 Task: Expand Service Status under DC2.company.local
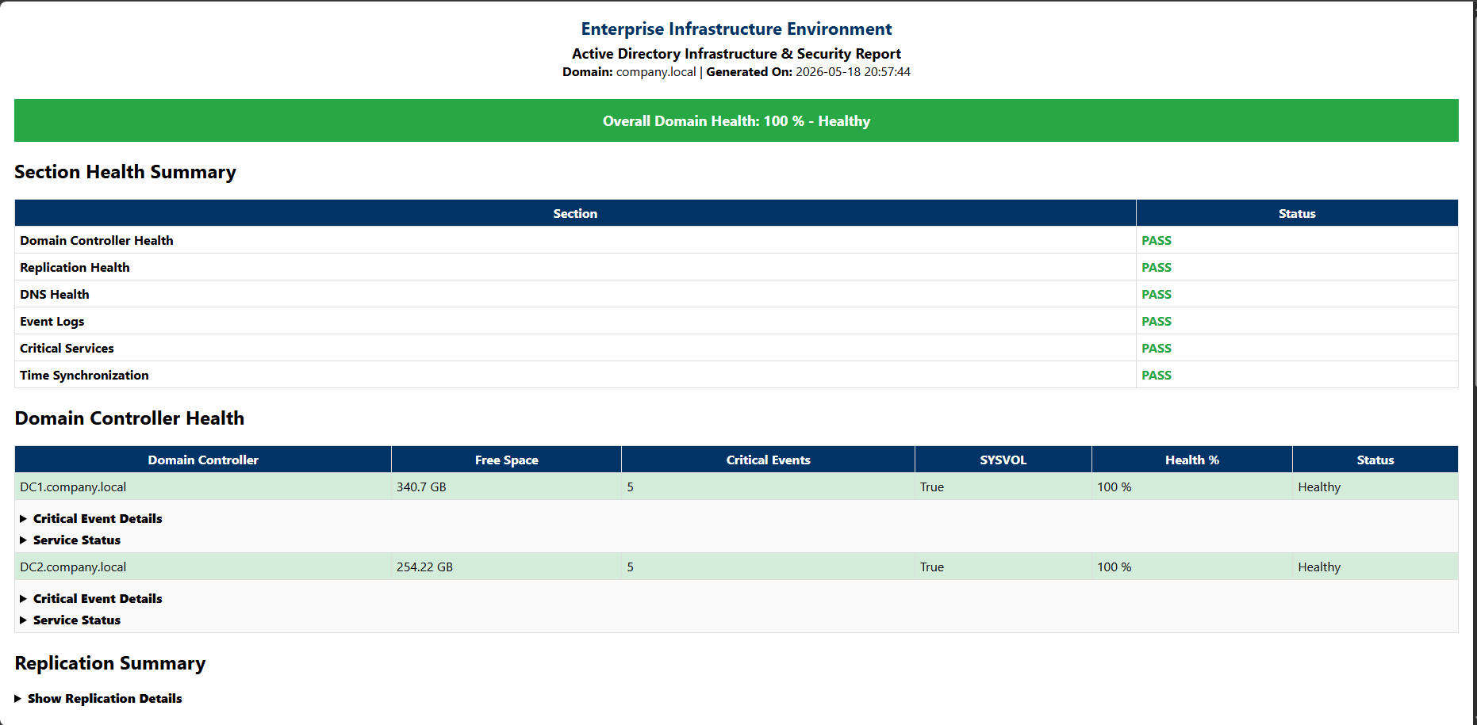coord(71,620)
